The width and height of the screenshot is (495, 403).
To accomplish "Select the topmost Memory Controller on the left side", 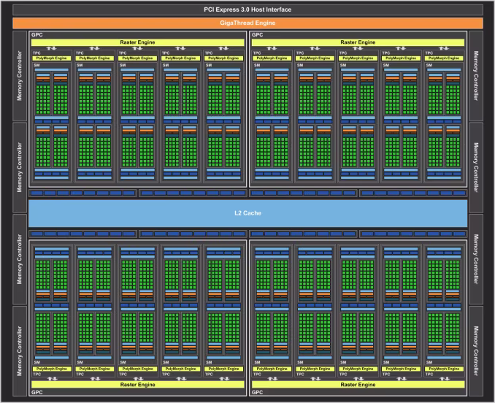I will pos(20,76).
